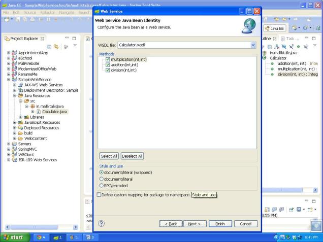Toggle Hide Local Types in Outline toolbar
This screenshot has height=242, width=323.
pos(306,47)
